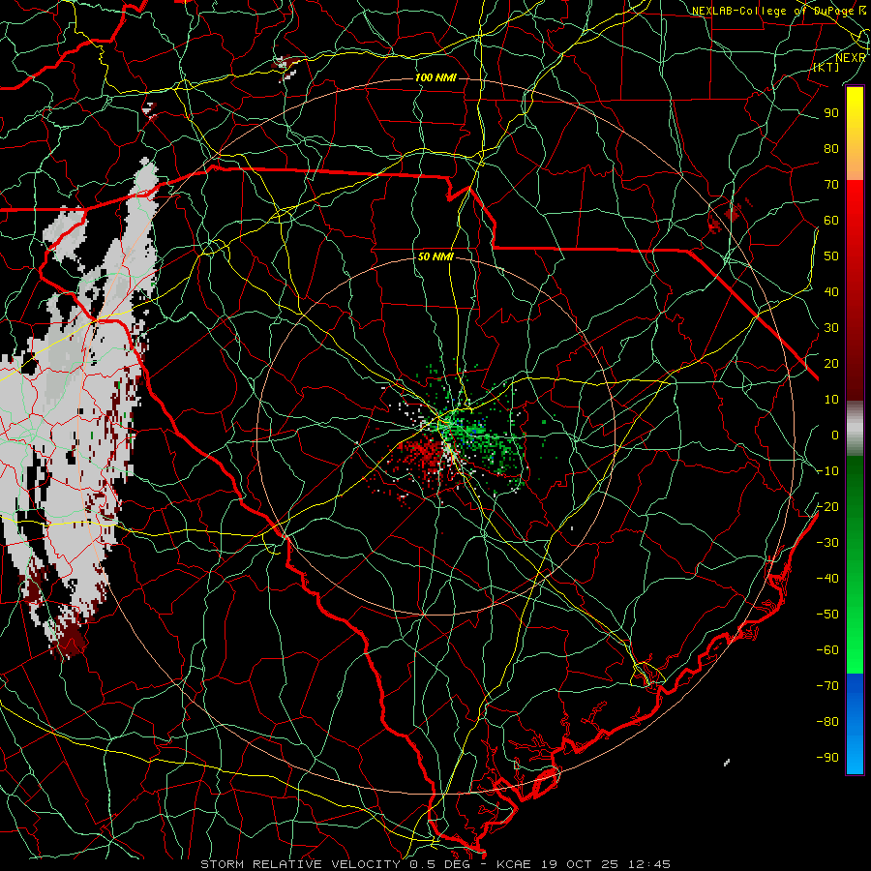Image resolution: width=871 pixels, height=871 pixels.
Task: Click the -60 label on velocity scale
Action: [x=827, y=650]
